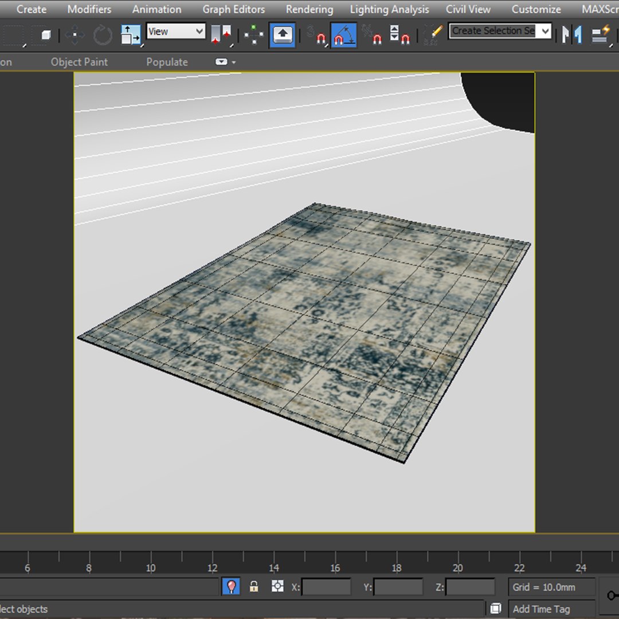Activate the Select and Manipulate tool

coord(254,35)
